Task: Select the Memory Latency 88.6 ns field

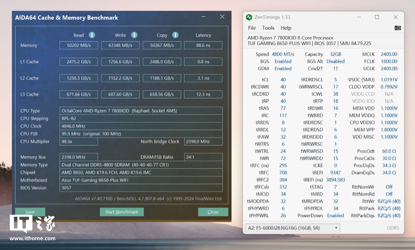Action: coord(203,45)
